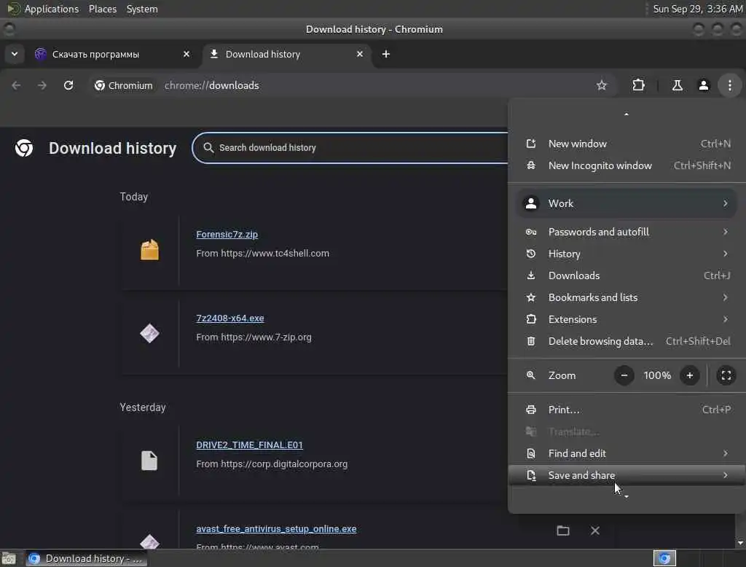
Task: Increase zoom with plus button
Action: (x=689, y=375)
